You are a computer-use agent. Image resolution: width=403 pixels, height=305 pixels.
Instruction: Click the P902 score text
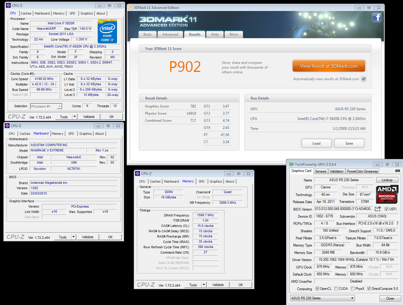click(185, 67)
